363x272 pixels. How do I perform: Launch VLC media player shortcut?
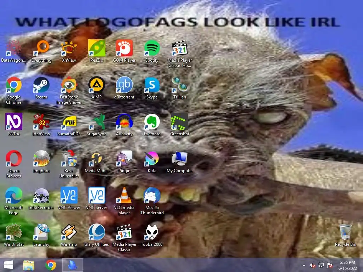[124, 201]
